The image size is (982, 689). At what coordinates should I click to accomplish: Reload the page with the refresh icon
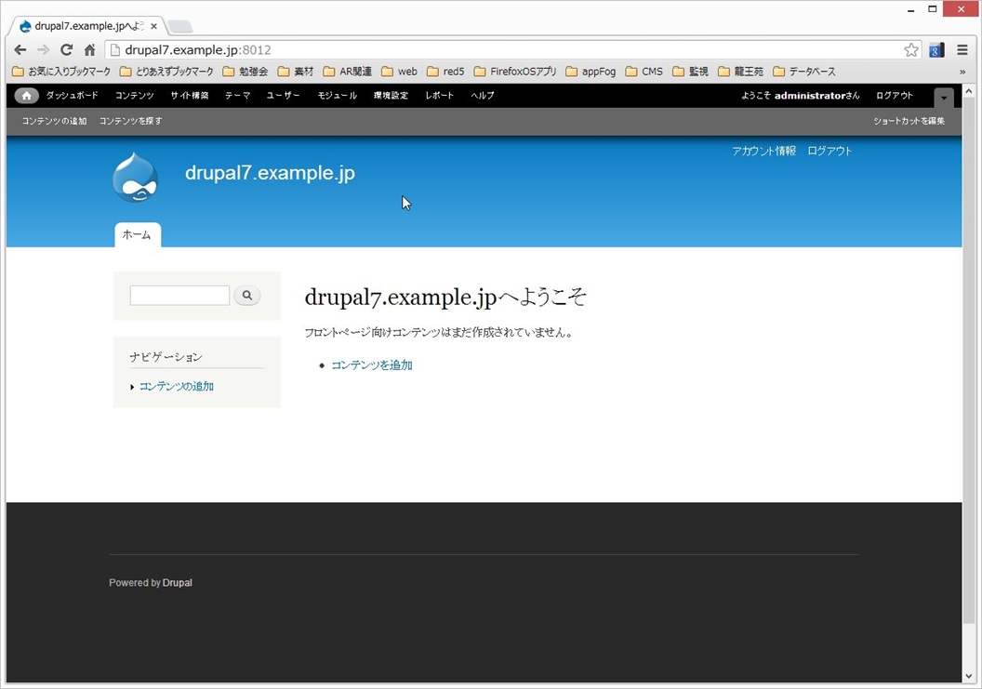(66, 50)
